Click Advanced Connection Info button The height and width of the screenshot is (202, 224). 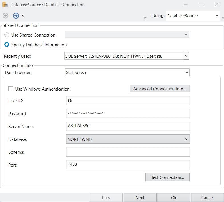click(x=159, y=89)
